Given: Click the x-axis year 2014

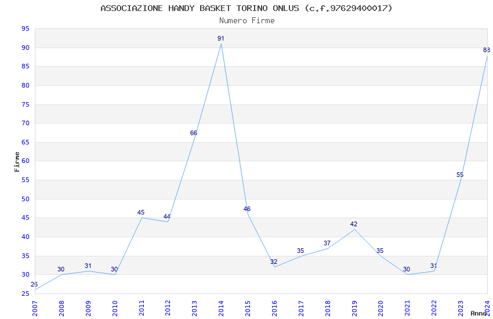Looking at the screenshot, I should point(222,309).
